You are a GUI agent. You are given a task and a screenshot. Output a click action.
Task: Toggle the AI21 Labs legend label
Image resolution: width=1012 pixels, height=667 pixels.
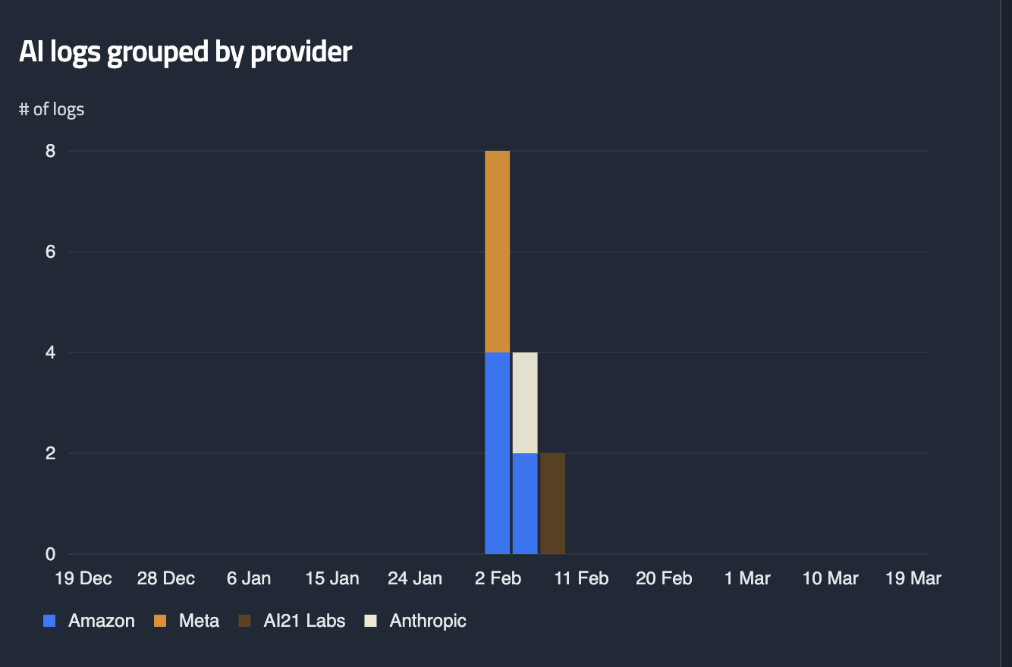pyautogui.click(x=304, y=621)
